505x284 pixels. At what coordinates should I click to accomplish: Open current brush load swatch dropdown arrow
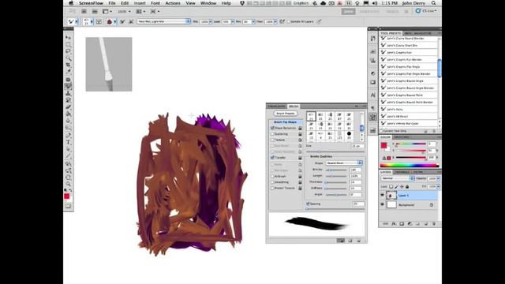(115, 21)
